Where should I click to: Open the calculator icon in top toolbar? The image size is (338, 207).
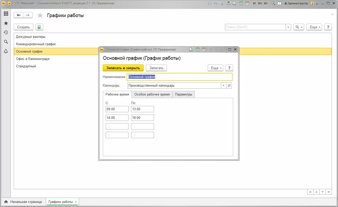click(241, 3)
